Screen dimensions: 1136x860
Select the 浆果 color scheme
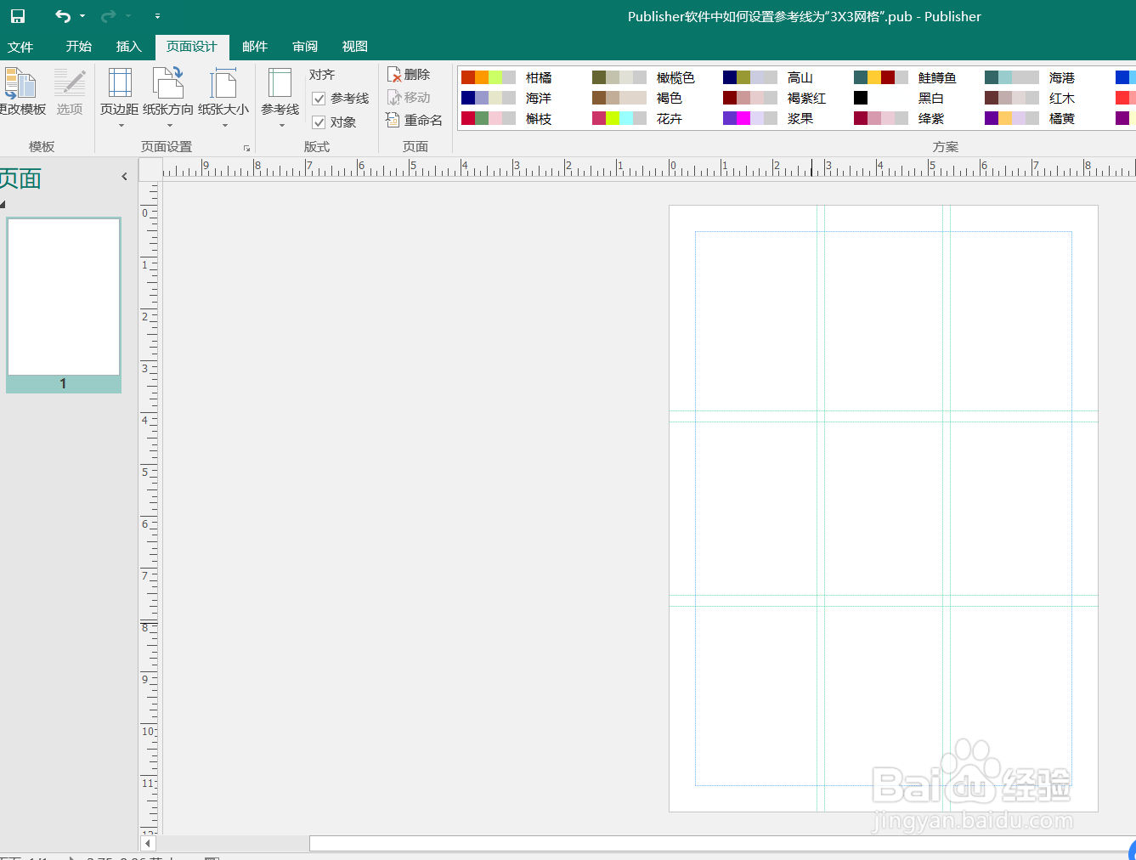click(768, 118)
